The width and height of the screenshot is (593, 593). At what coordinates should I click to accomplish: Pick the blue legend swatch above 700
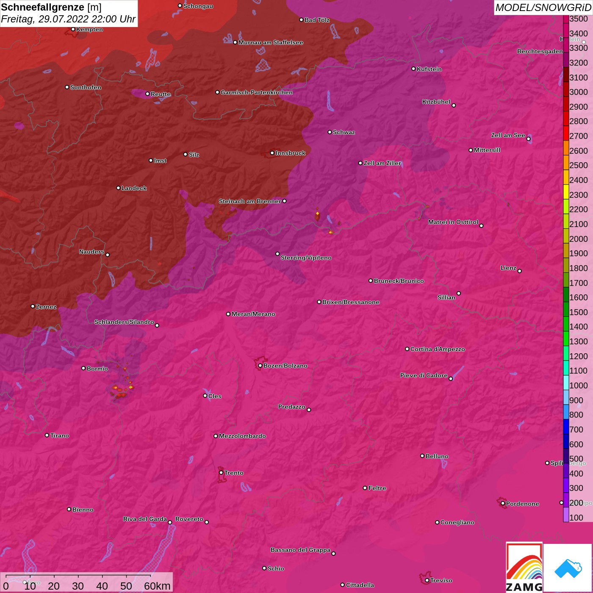point(566,426)
